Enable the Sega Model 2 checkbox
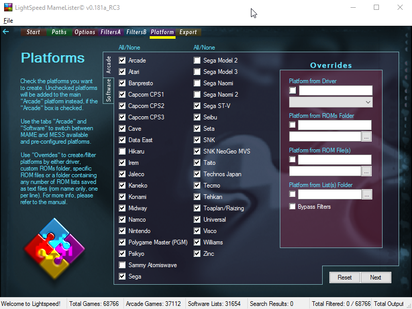The image size is (412, 309). click(x=197, y=60)
